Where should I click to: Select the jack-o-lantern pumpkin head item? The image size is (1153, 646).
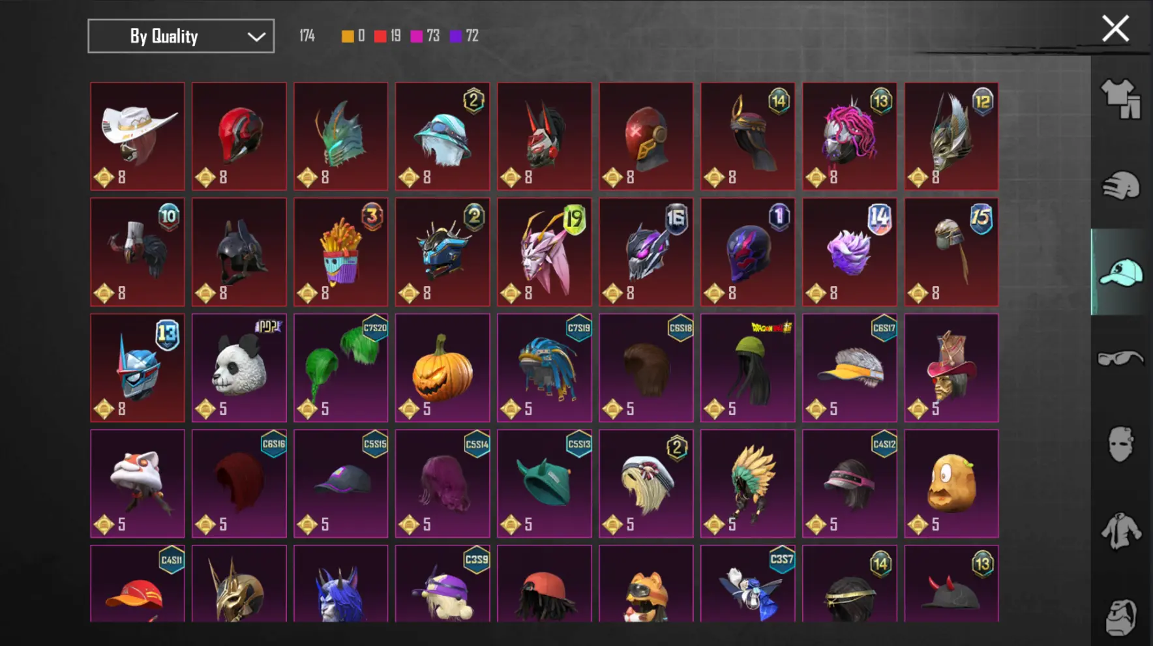(443, 368)
